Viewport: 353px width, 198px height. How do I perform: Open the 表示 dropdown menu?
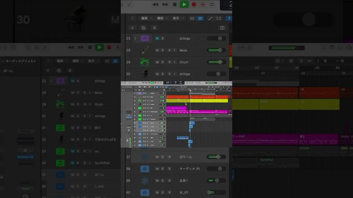[178, 18]
